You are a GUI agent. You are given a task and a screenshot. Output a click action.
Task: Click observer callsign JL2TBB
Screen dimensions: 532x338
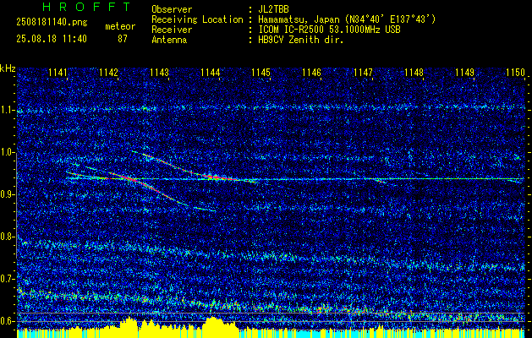(273, 9)
